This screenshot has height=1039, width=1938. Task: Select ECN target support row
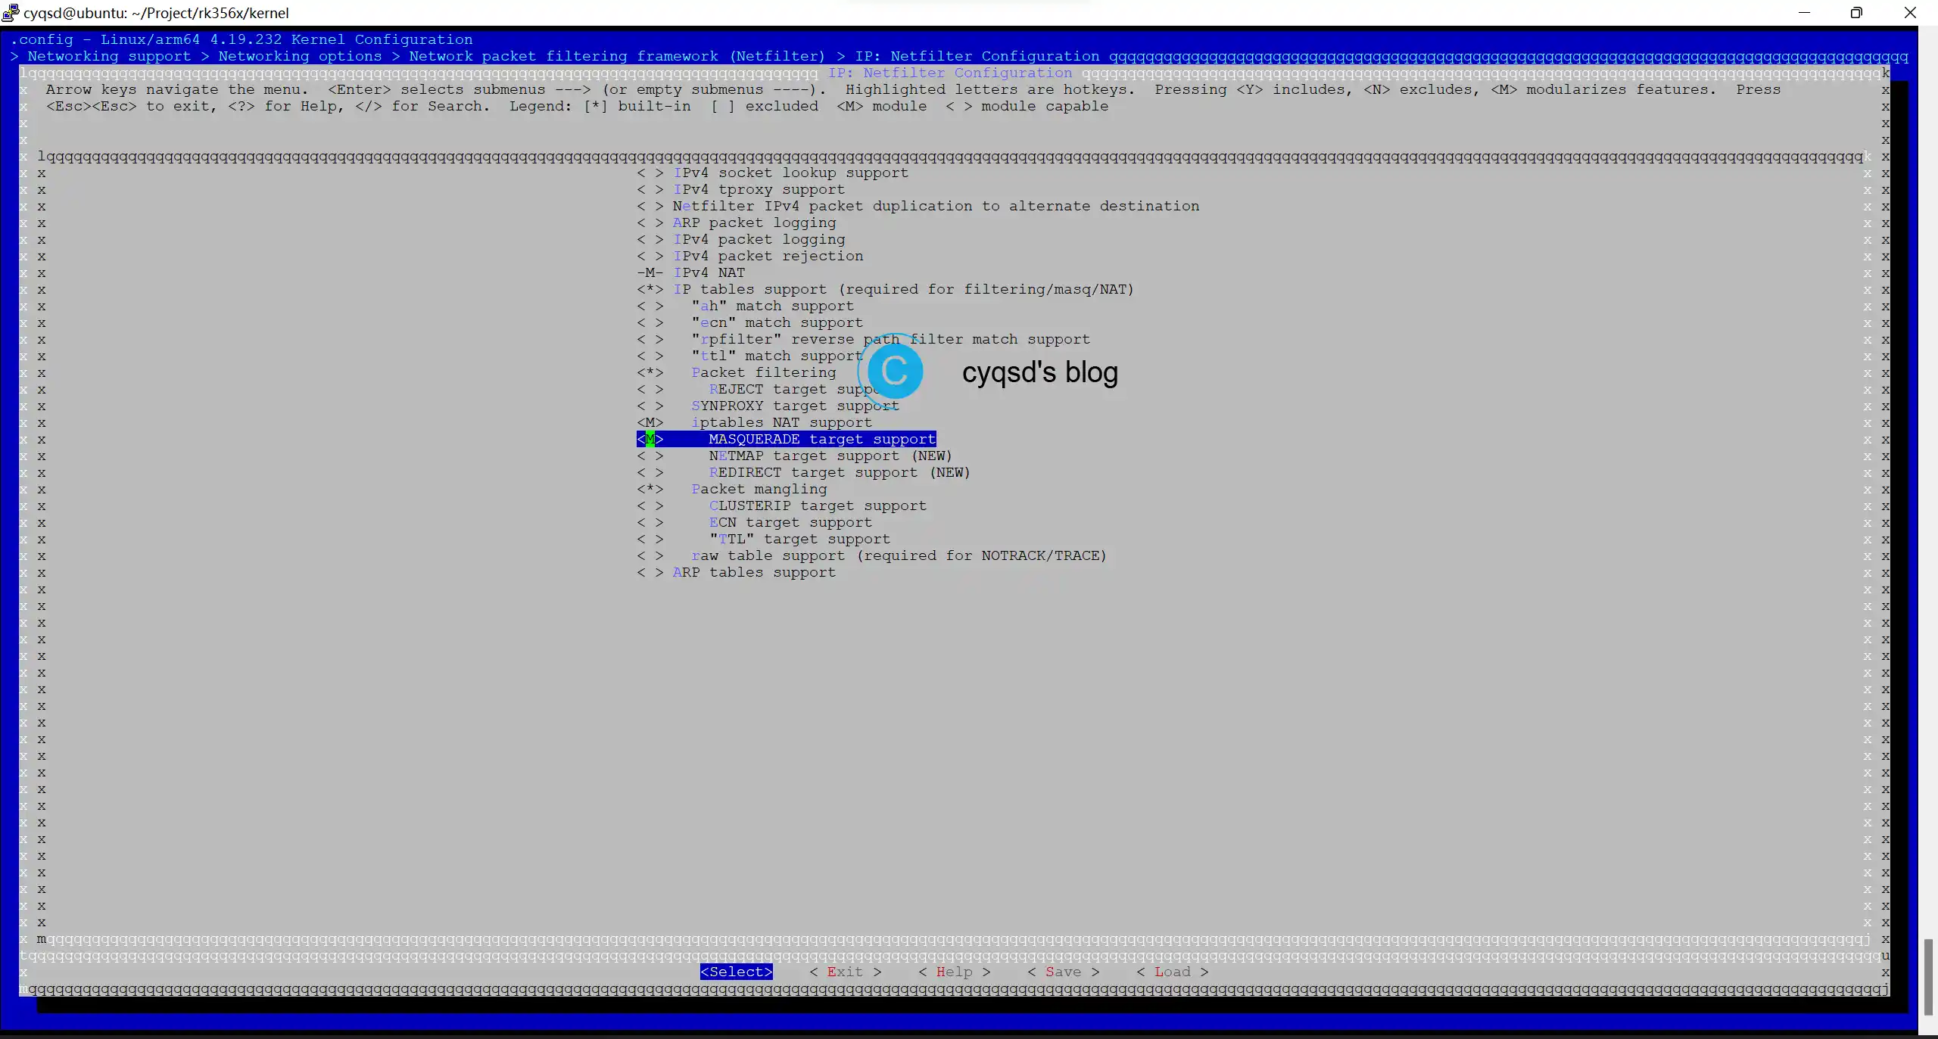pos(754,522)
